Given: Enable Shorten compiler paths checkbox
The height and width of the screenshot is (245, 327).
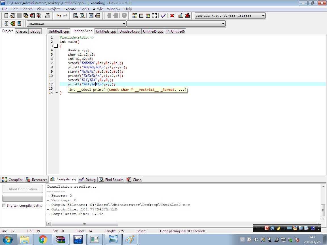Looking at the screenshot, I should 4,206.
